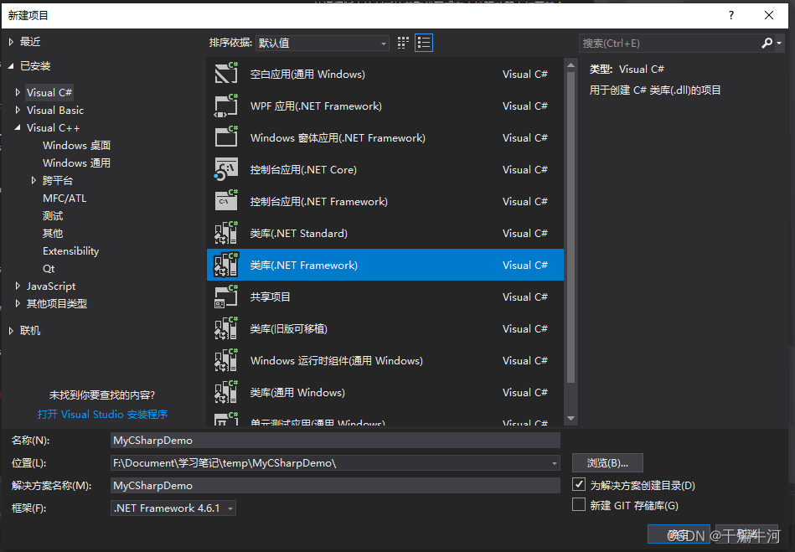Select console app (.NET Framework) icon
Viewport: 795px width, 552px height.
226,201
